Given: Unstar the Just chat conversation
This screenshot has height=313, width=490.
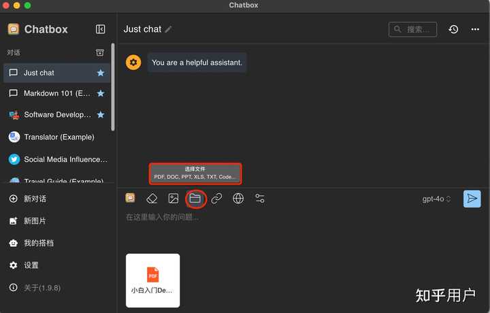Looking at the screenshot, I should click(101, 73).
